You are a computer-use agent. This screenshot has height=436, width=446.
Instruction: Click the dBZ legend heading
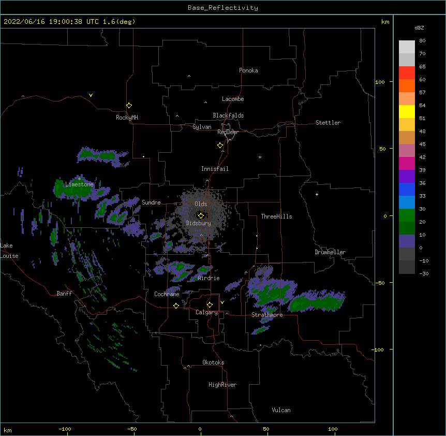point(419,27)
